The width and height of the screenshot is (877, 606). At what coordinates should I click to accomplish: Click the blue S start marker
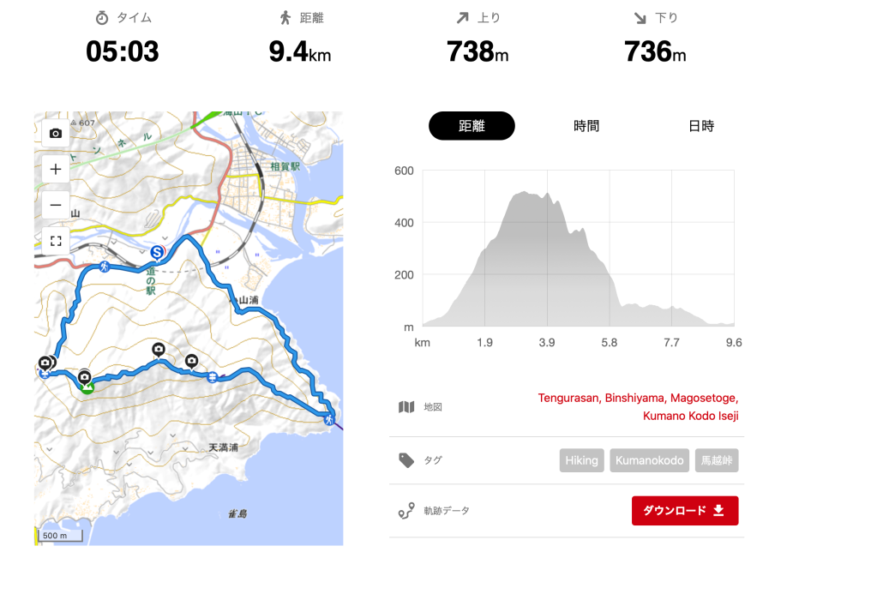tap(157, 252)
